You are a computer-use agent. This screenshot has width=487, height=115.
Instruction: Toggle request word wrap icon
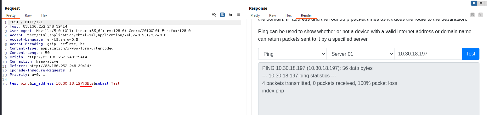tap(222, 15)
